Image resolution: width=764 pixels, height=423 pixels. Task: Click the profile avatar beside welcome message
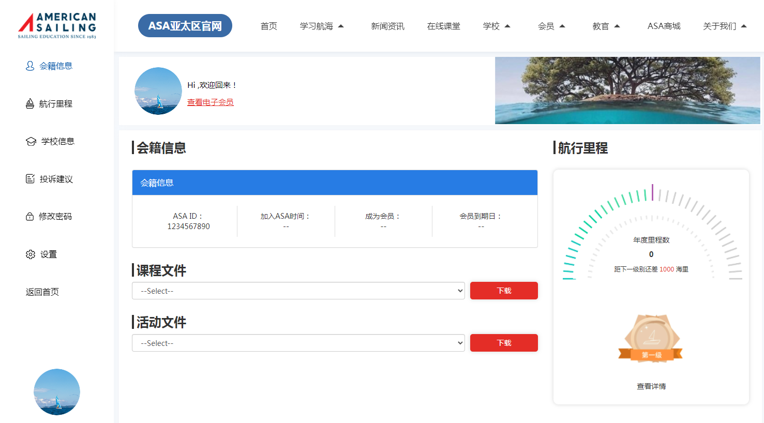158,91
